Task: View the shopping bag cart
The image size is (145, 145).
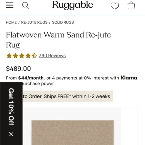Action: pyautogui.click(x=131, y=5)
